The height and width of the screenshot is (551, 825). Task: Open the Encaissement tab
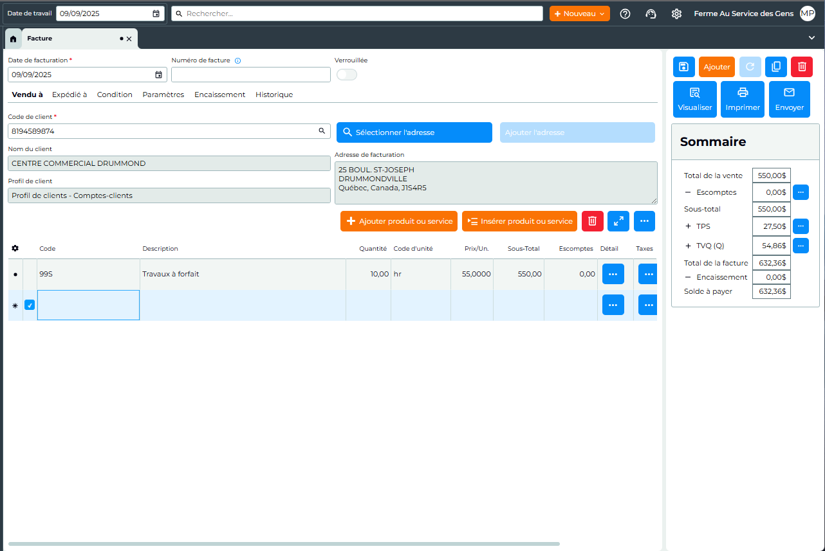click(x=220, y=95)
